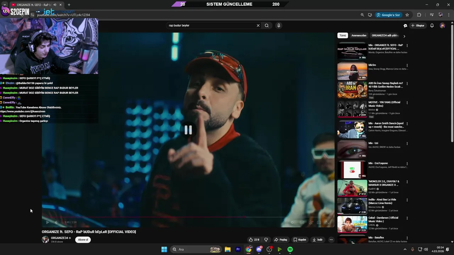454x255 pixels.
Task: Mute the tab via the speaker icon
Action: (x=55, y=5)
